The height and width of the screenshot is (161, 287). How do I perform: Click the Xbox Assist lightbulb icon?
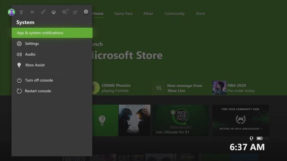19,65
